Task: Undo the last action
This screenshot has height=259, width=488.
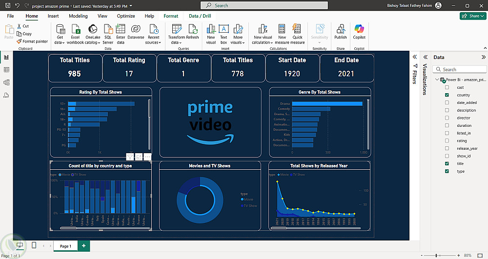Action: tap(17, 5)
